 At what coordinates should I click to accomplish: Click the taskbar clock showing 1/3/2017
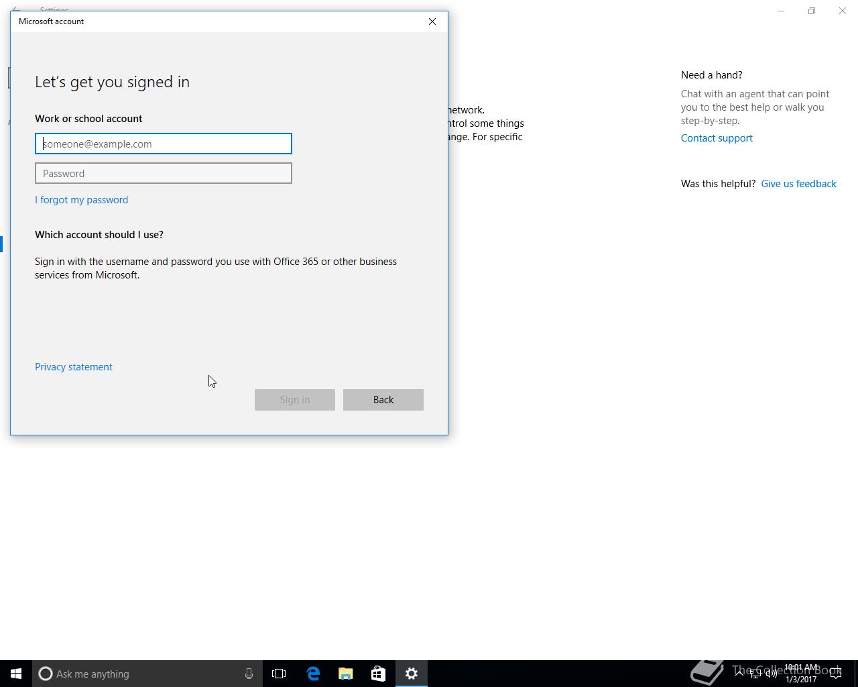coord(801,674)
